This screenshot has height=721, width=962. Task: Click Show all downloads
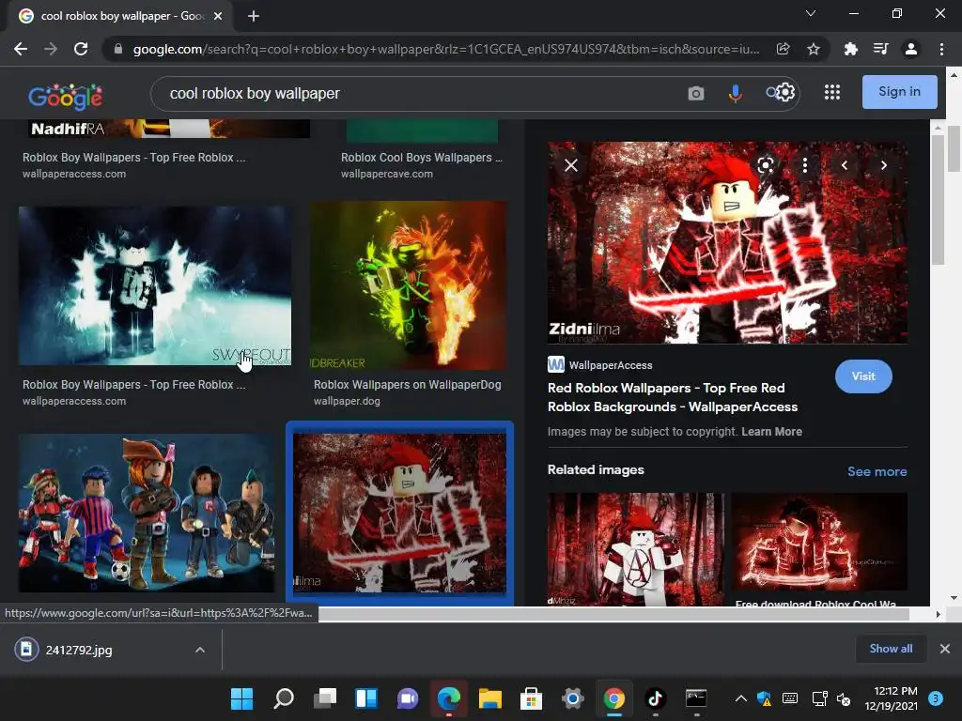point(891,649)
